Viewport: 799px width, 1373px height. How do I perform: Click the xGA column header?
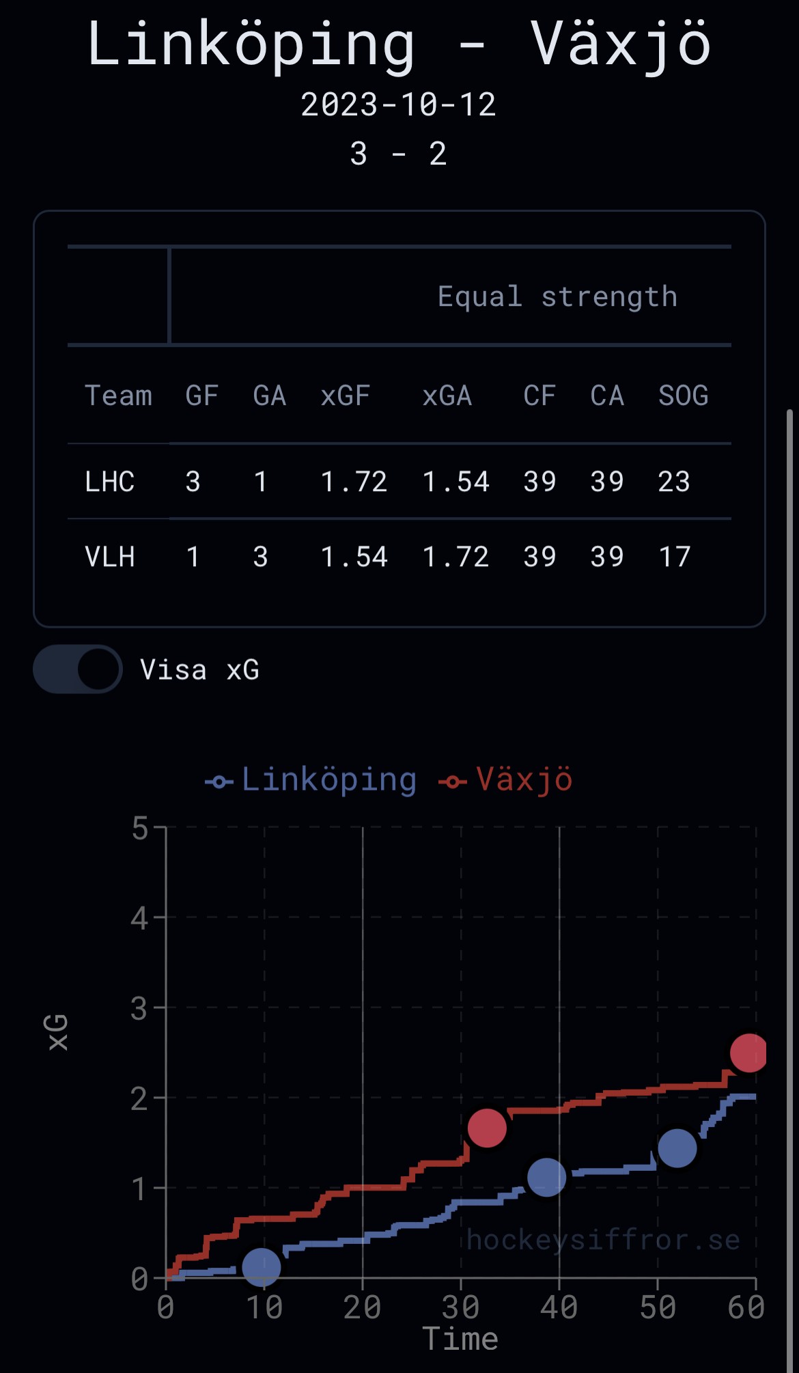[447, 396]
